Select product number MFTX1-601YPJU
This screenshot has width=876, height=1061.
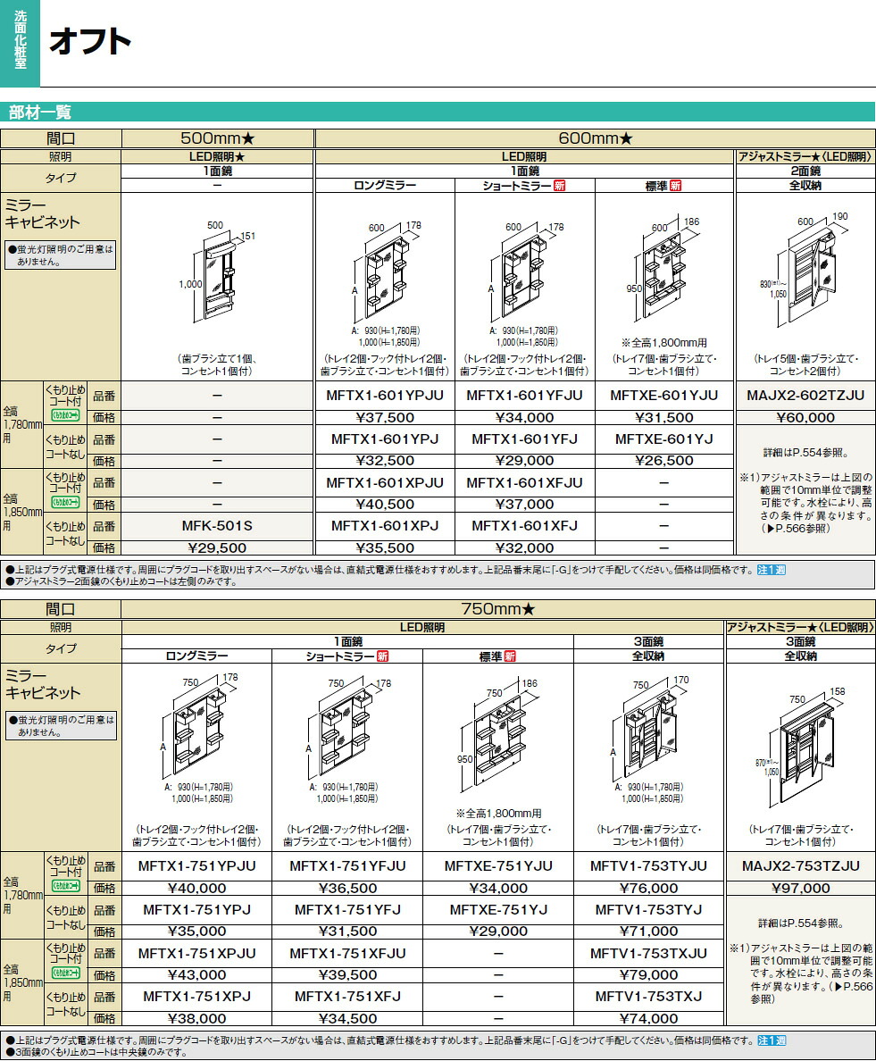385,395
